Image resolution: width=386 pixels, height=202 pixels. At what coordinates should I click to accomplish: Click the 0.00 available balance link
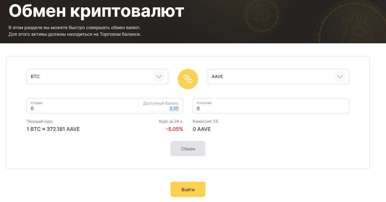tap(174, 108)
